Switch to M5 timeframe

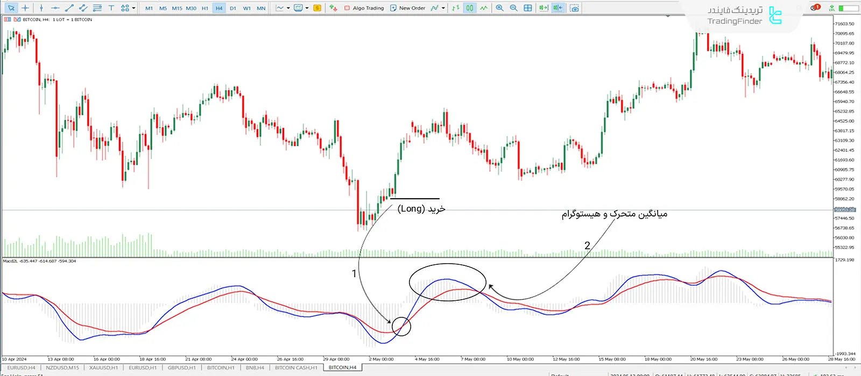click(163, 8)
